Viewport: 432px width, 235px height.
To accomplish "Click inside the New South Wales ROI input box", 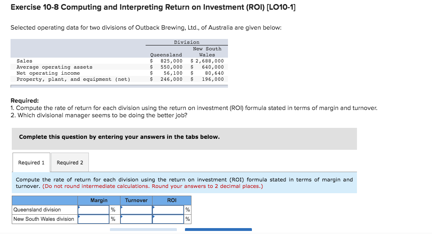I will [x=168, y=219].
